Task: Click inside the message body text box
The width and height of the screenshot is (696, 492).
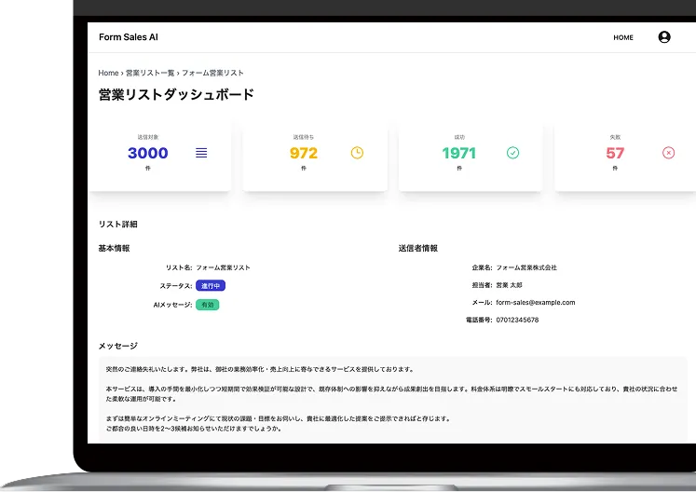Action: coord(391,399)
